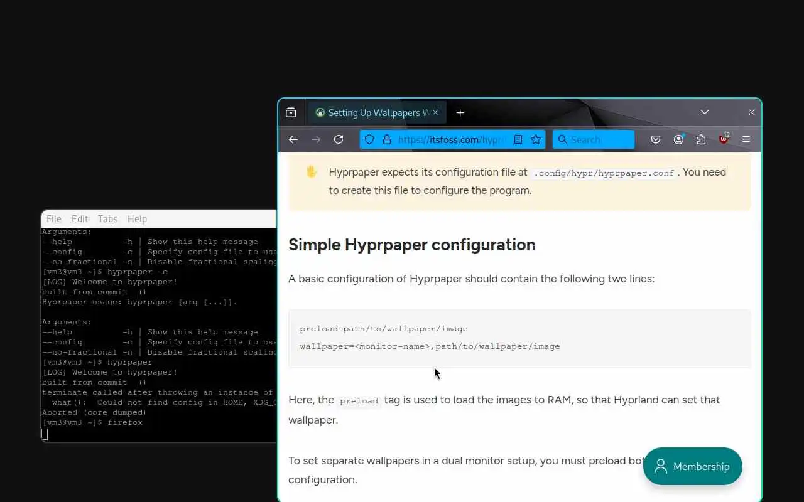Click the preload=path/to/wallpaper/image code line

tap(384, 329)
